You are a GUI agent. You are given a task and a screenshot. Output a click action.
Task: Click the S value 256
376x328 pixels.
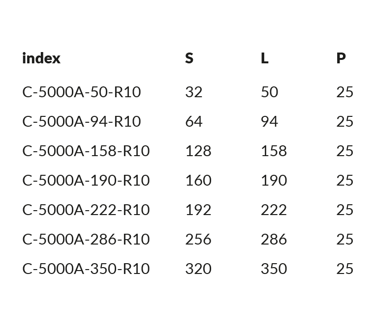pos(198,239)
